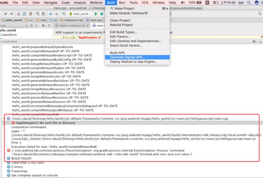Open the Code menu

tap(66, 2)
